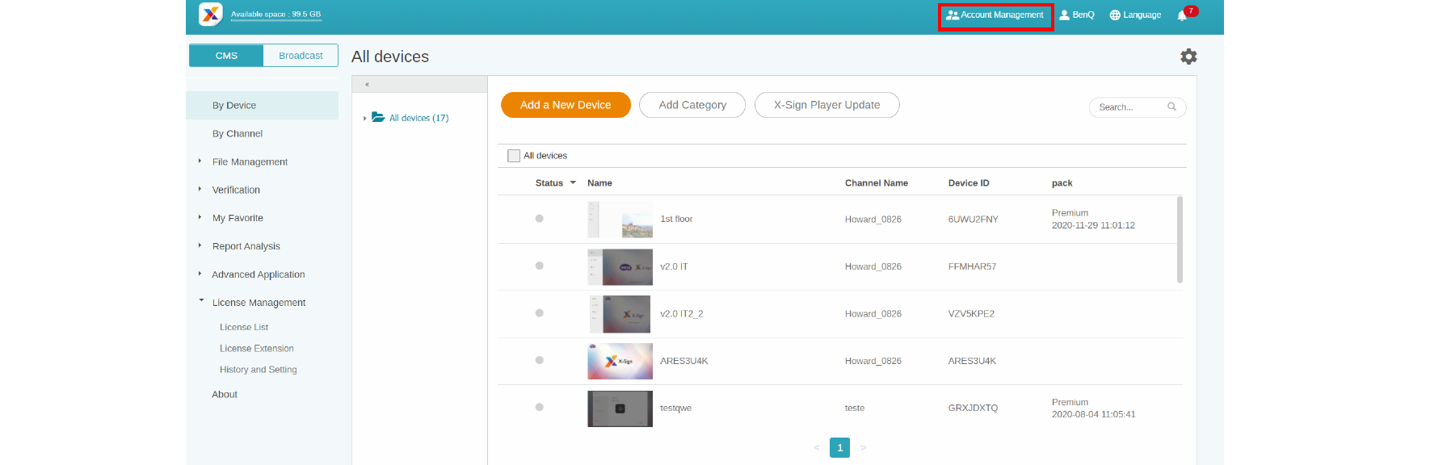This screenshot has width=1430, height=465.
Task: Click the search magnifier icon
Action: click(x=1171, y=107)
